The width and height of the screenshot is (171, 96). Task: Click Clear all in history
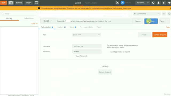[34, 24]
